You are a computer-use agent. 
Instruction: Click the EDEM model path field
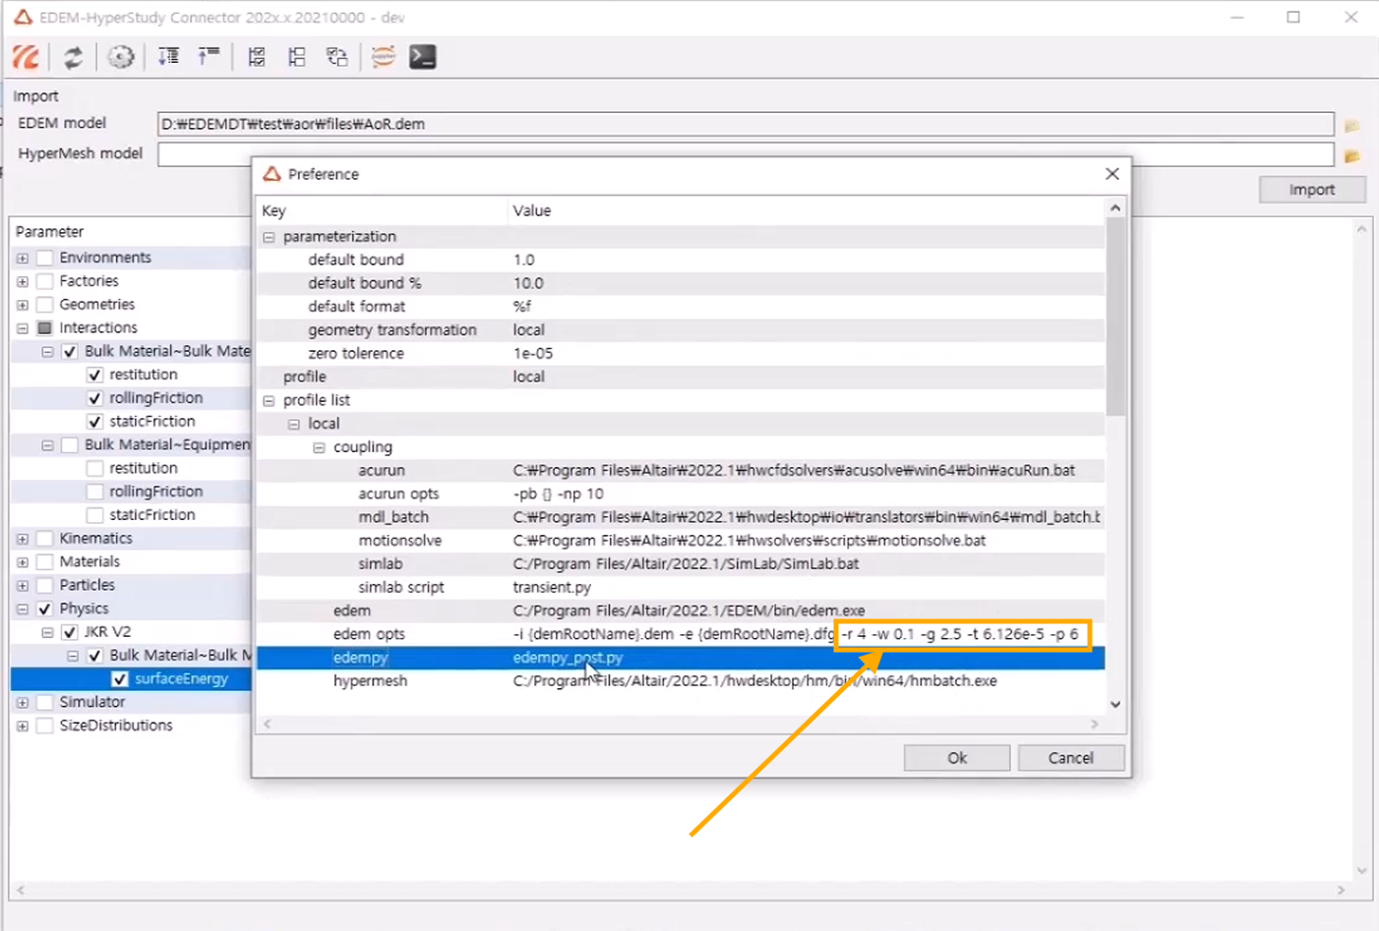746,125
